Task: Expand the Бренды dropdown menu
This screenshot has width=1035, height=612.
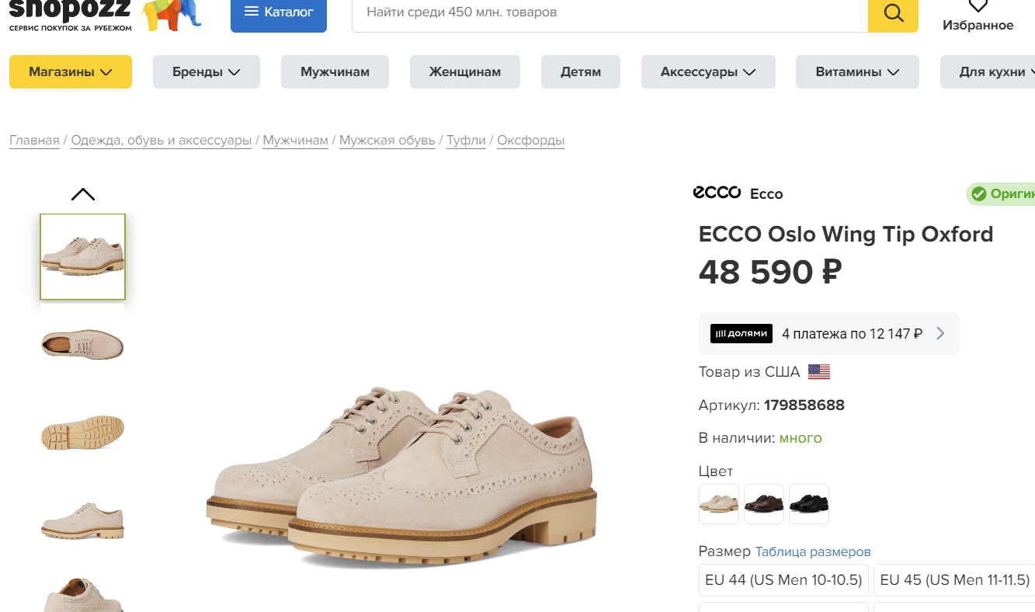Action: (x=206, y=71)
